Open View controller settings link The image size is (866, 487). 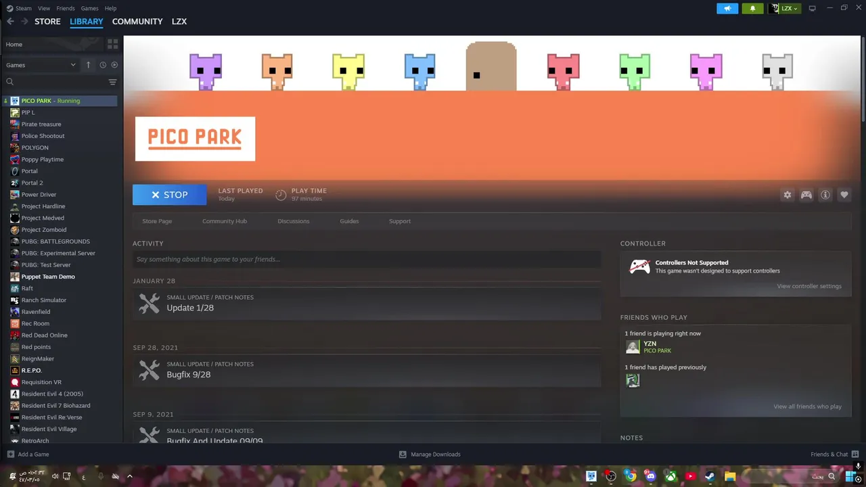pos(809,286)
